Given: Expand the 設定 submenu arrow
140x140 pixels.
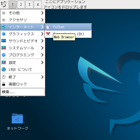Looking at the screenshot, I should tap(42, 62).
